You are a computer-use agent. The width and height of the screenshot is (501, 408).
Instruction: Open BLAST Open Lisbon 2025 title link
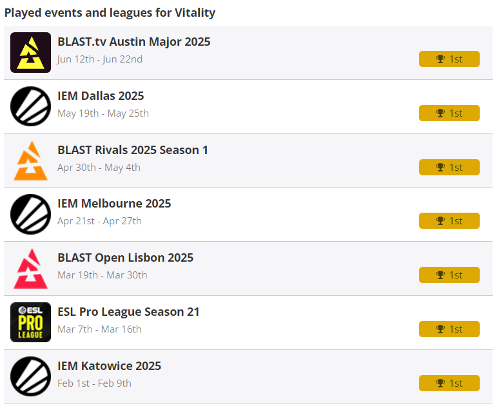tap(125, 258)
